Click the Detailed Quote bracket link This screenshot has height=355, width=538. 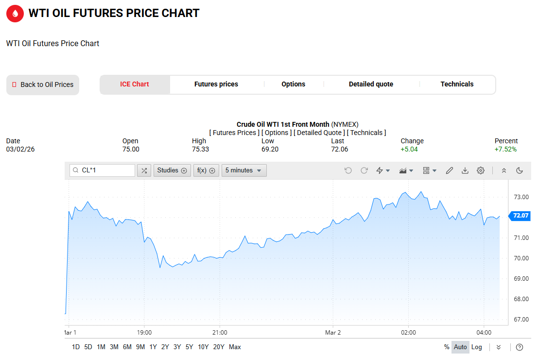point(319,133)
